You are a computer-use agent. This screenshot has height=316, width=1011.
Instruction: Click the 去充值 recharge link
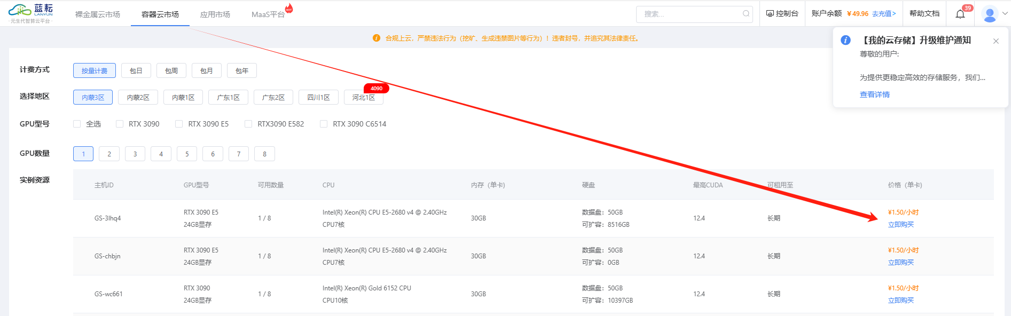coord(884,14)
